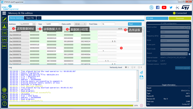Click the STM32CubeProgrammer logo
This screenshot has height=109, width=193.
coord(10,7)
